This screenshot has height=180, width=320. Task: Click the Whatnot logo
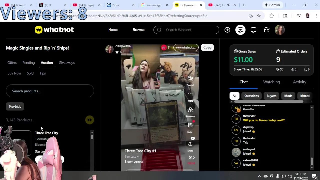(x=54, y=30)
